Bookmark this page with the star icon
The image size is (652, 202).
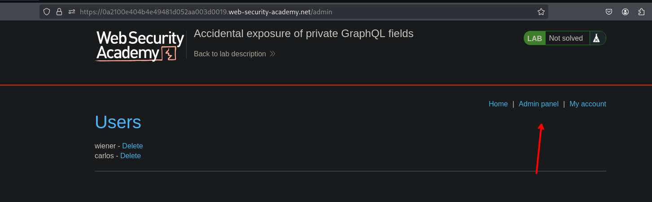tap(541, 12)
